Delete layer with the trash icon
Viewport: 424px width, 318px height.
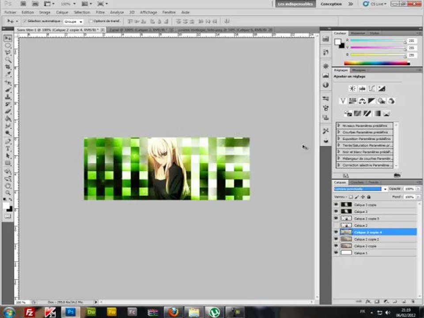coord(413,301)
